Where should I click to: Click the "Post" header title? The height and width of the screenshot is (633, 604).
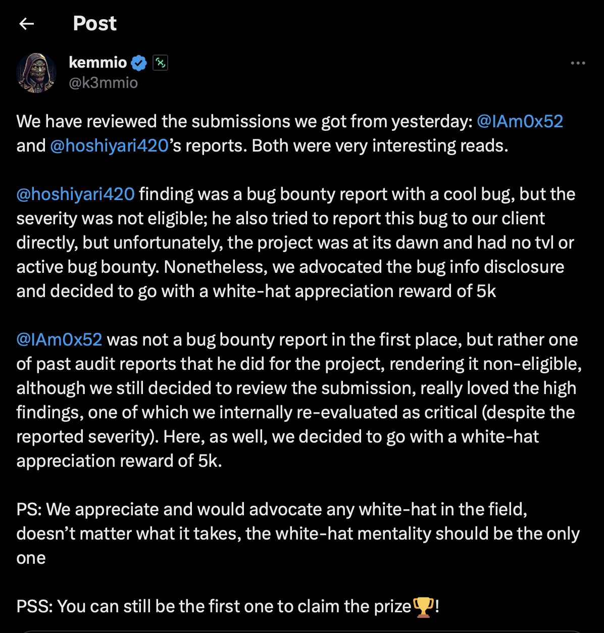click(94, 24)
